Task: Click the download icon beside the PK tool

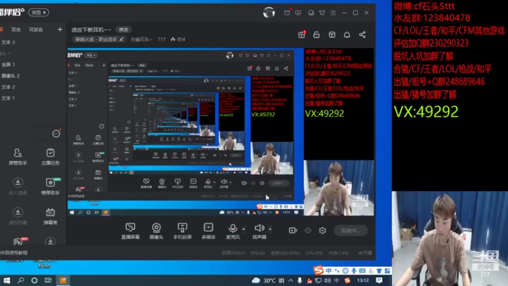Action: coord(50,242)
